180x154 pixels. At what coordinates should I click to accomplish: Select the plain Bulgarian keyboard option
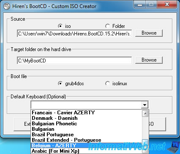pyautogui.click(x=86, y=129)
